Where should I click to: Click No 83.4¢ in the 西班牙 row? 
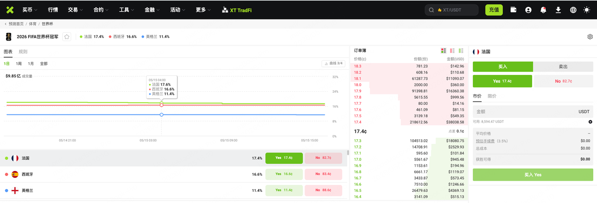click(x=323, y=174)
